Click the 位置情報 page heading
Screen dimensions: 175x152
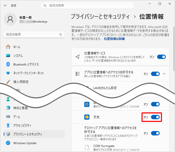point(152,16)
